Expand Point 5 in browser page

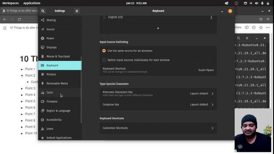pyautogui.click(x=22, y=101)
